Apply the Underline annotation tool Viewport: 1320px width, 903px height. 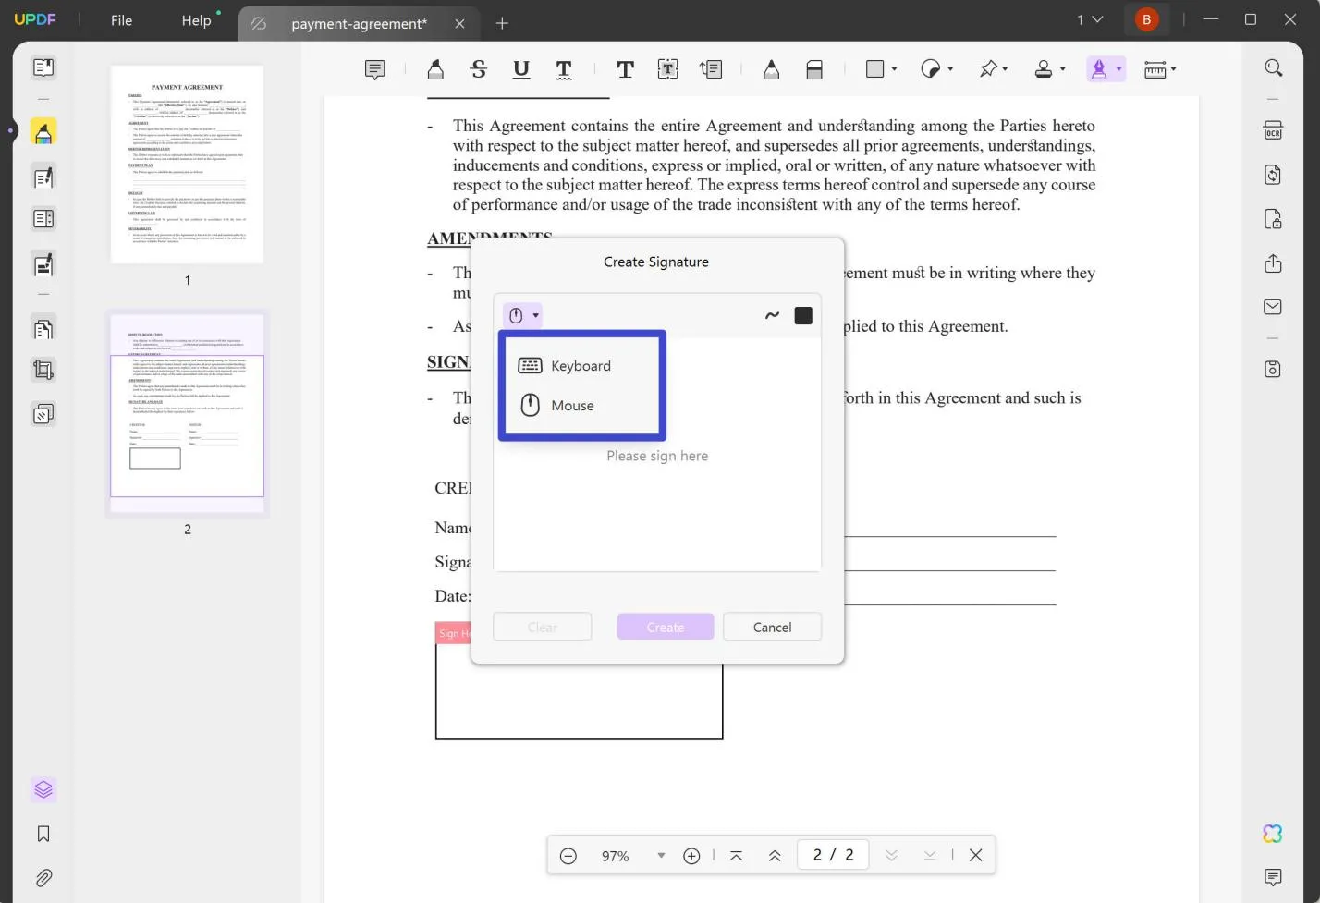(x=520, y=68)
